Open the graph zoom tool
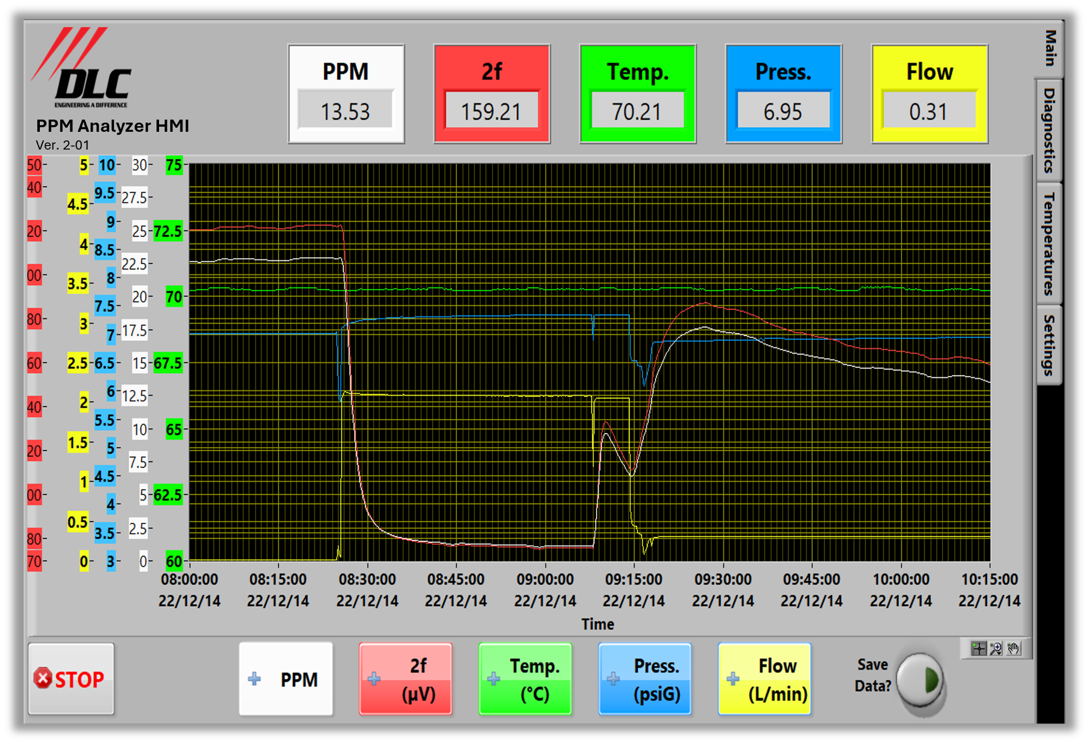 click(x=995, y=649)
